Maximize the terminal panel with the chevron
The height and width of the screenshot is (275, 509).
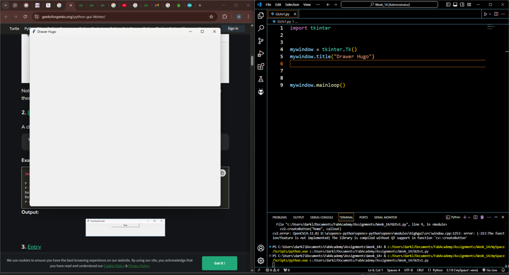tap(496, 217)
